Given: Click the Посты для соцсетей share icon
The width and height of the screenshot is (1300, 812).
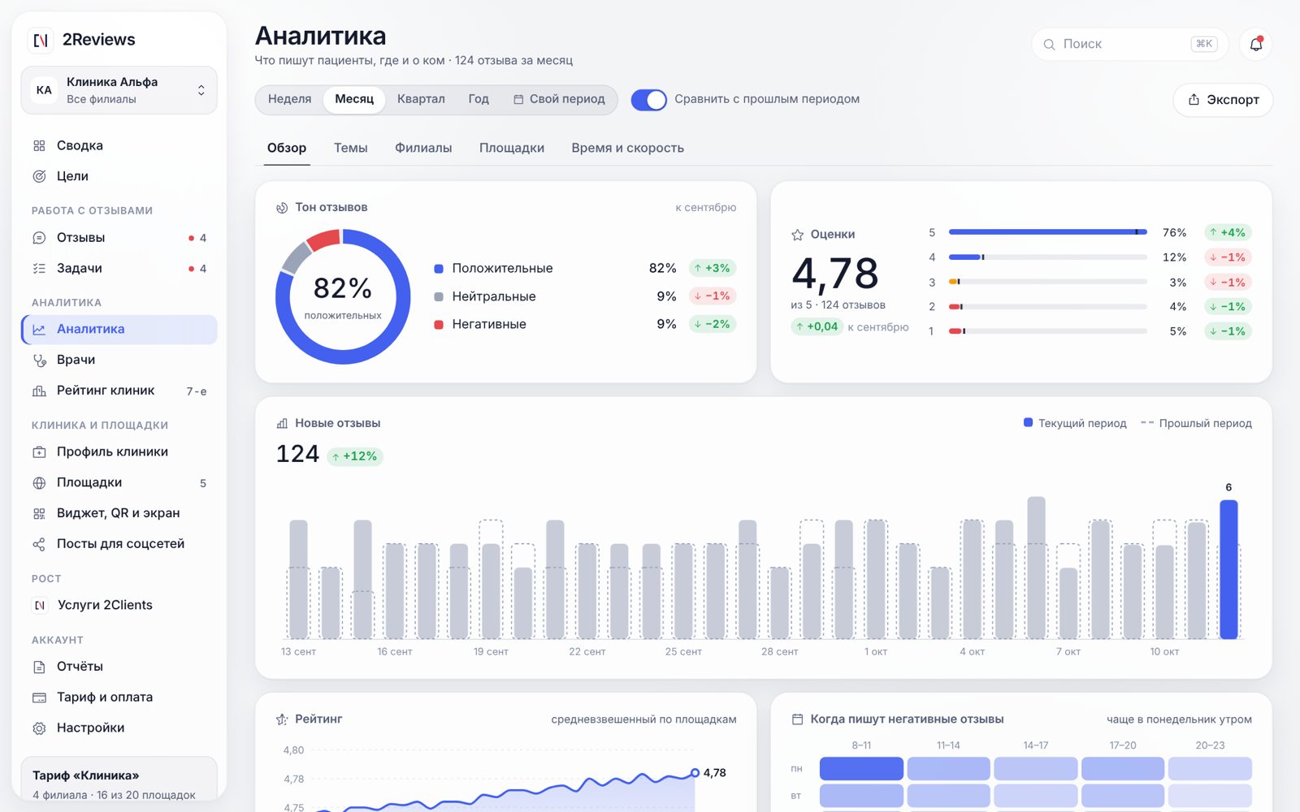Looking at the screenshot, I should [39, 544].
